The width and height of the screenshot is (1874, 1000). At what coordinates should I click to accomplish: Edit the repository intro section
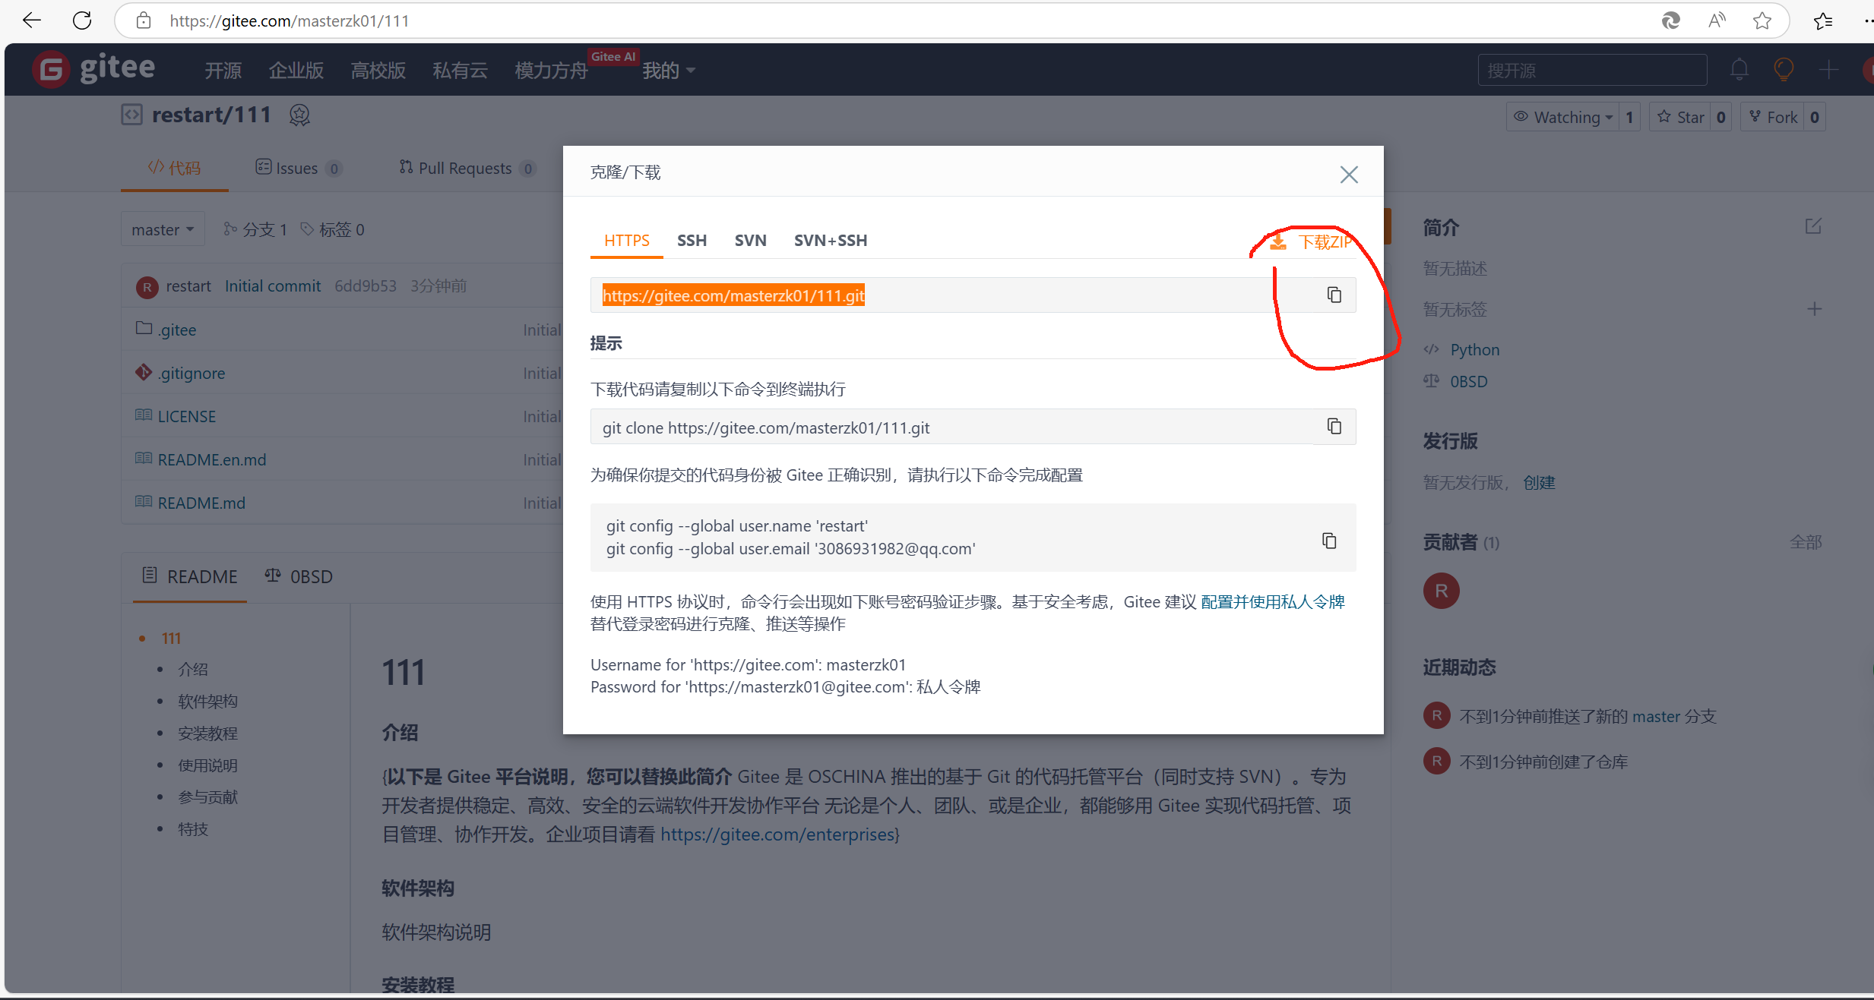click(1813, 226)
